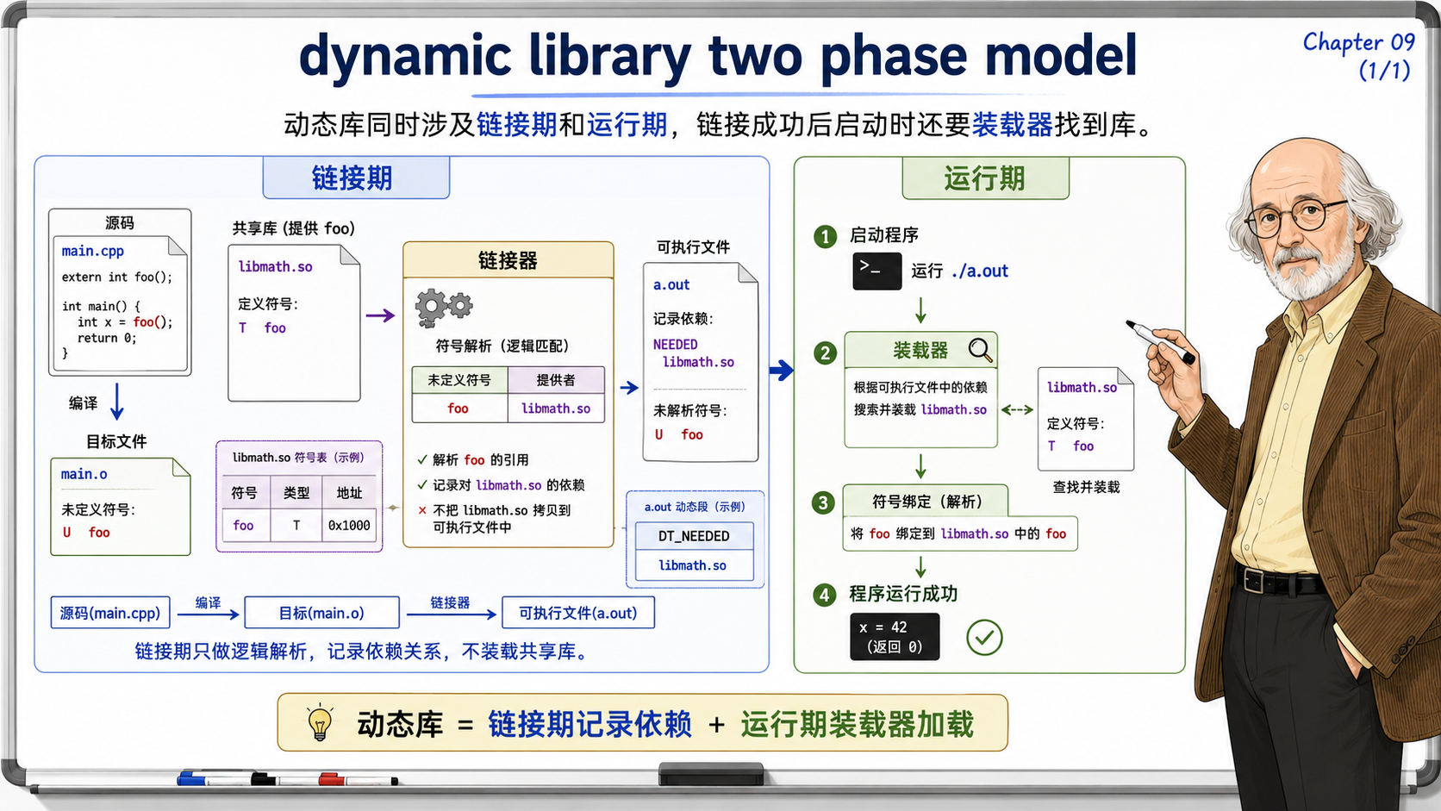The image size is (1441, 811).
Task: Click the 符号解析 (逻辑匹配) label
Action: pos(502,346)
